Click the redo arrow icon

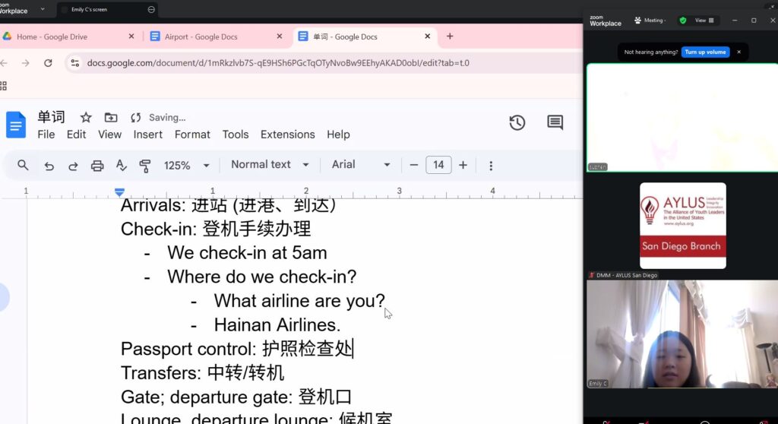73,165
